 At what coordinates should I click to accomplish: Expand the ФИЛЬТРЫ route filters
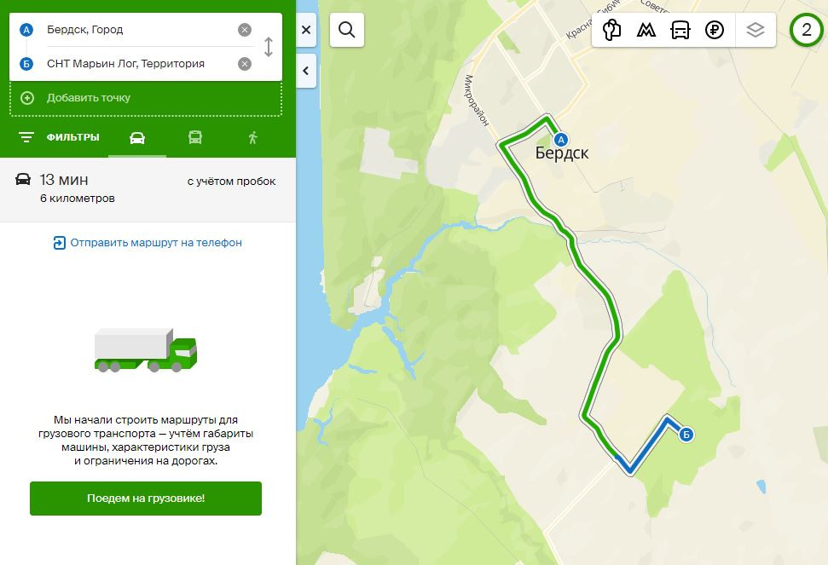(59, 137)
